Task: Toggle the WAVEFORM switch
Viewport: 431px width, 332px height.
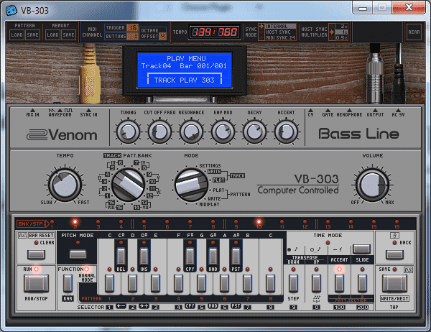Action: click(x=60, y=112)
